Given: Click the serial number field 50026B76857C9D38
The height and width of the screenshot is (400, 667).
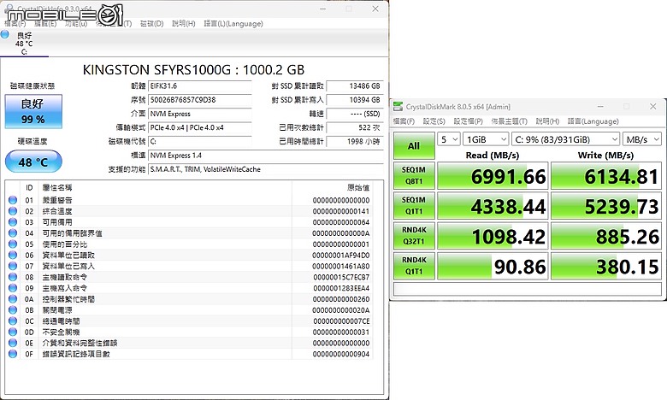Looking at the screenshot, I should (x=200, y=100).
